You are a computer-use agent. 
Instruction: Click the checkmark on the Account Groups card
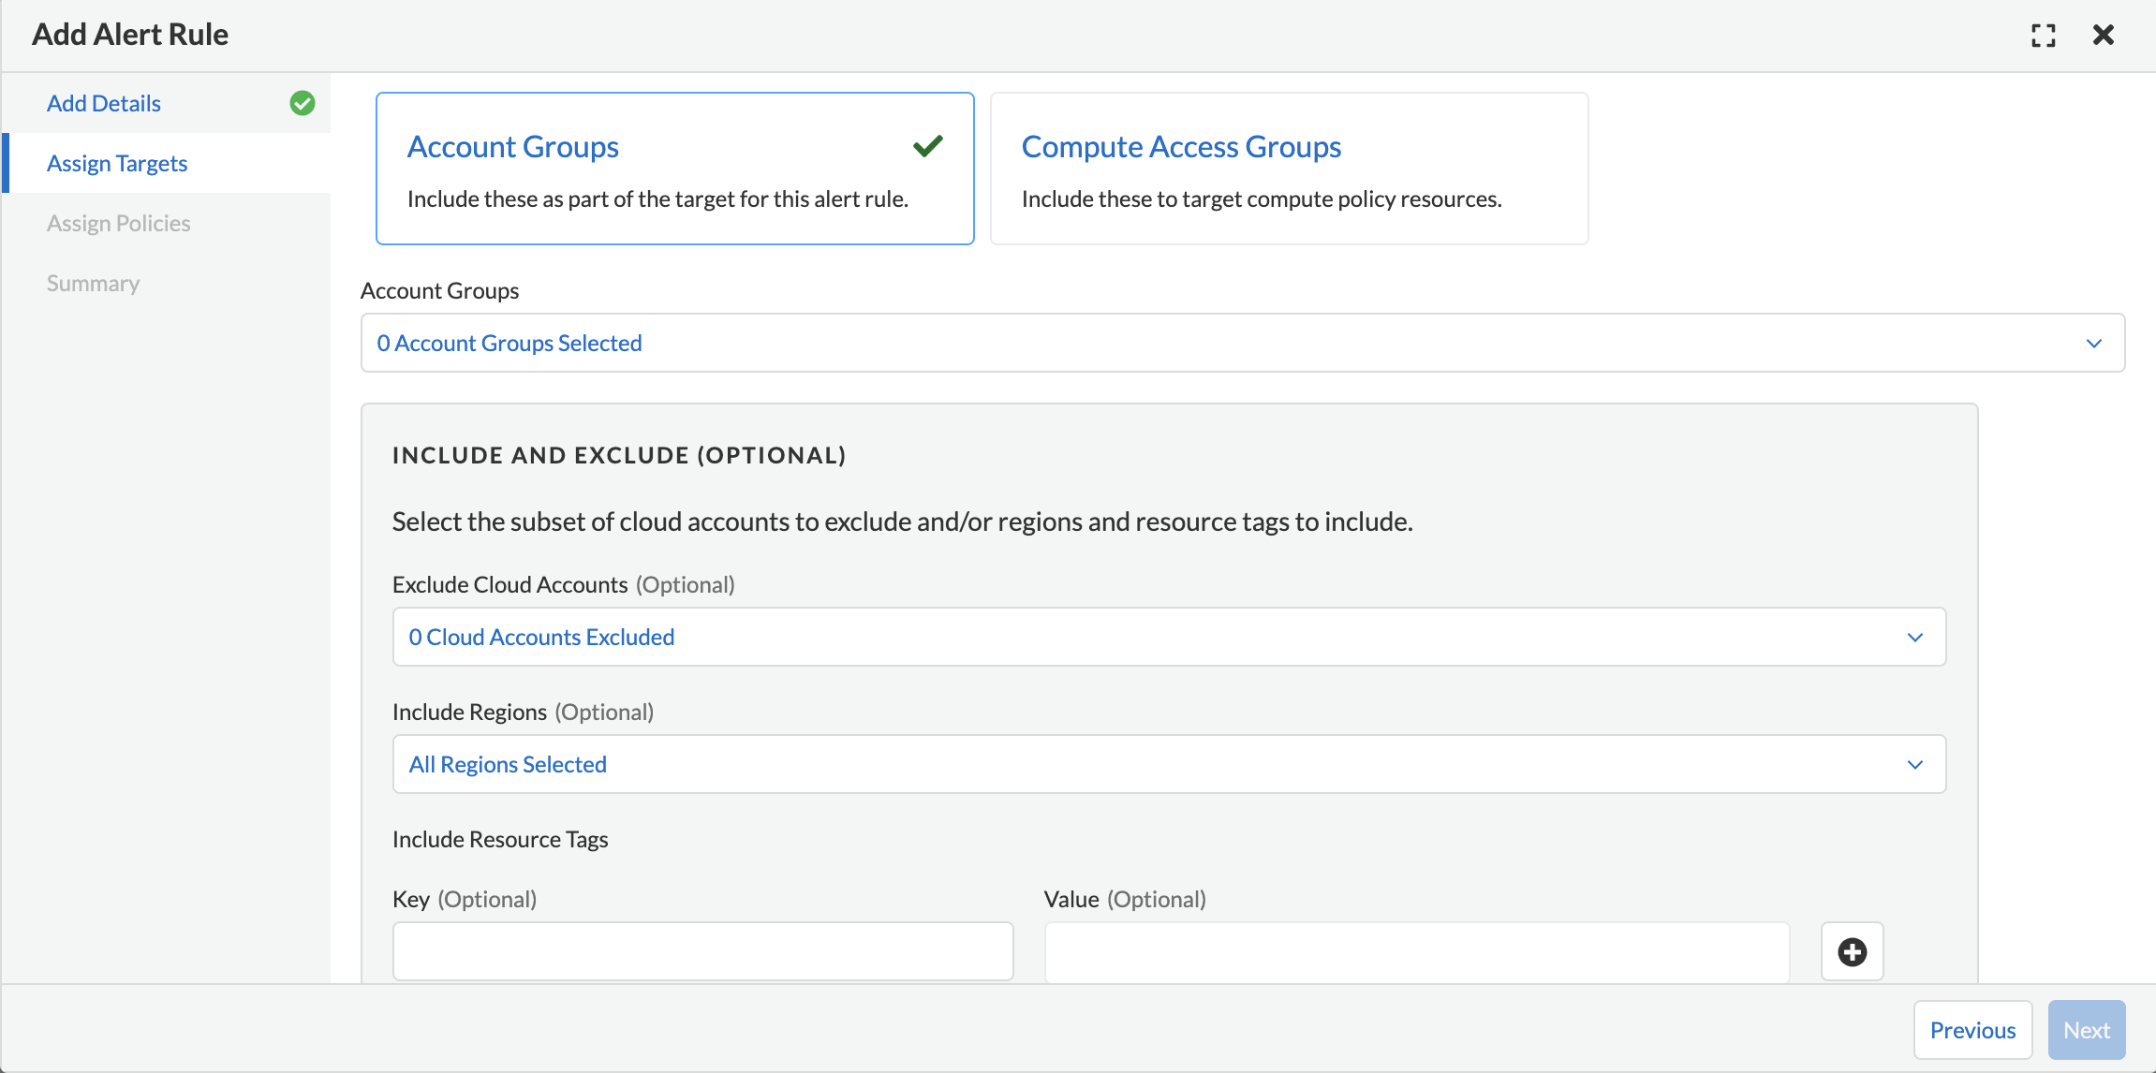(927, 146)
